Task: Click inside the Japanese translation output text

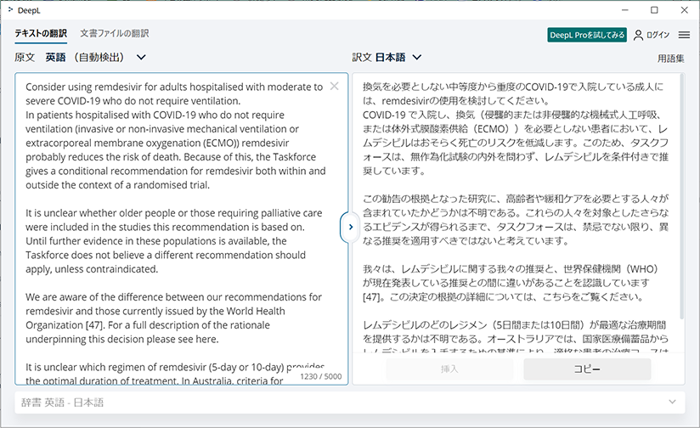Action: [x=510, y=212]
